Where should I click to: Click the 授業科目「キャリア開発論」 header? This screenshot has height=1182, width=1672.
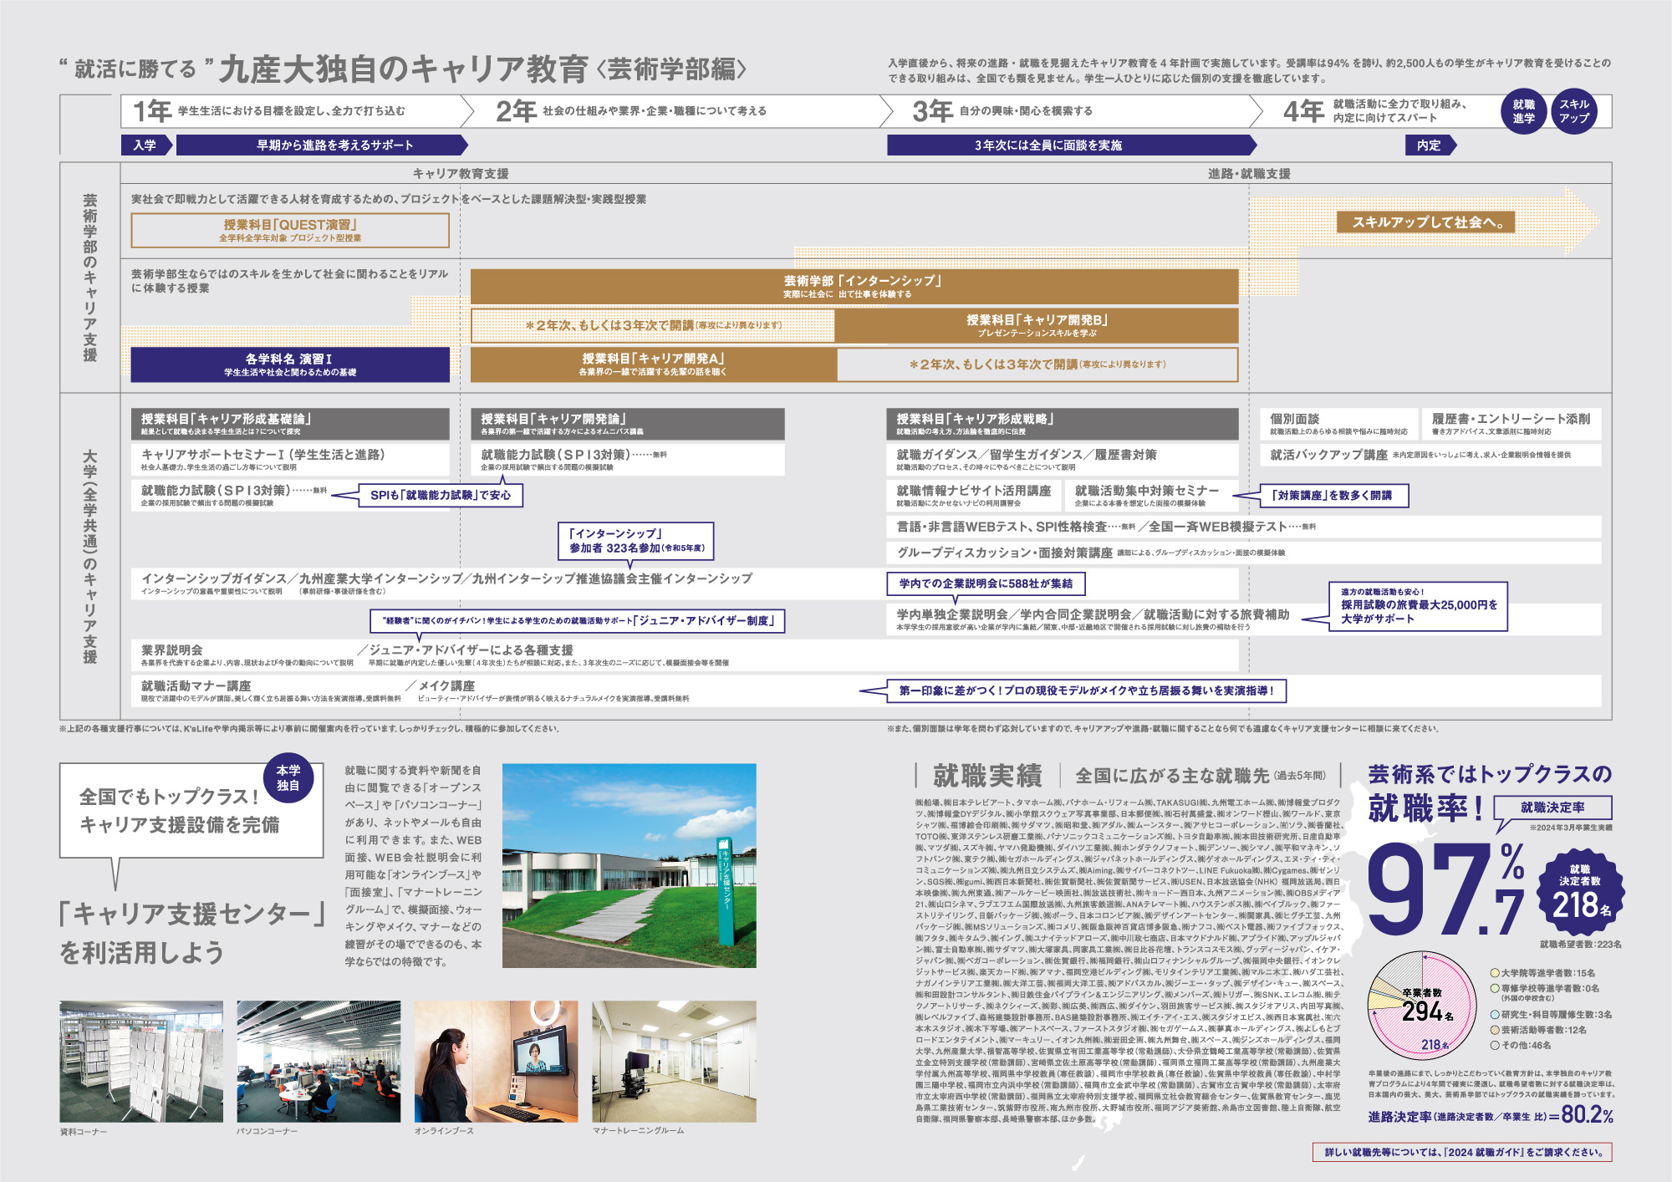[x=628, y=424]
